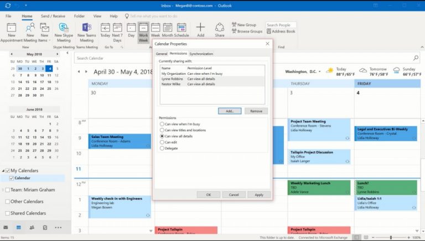Create a New Appointment

12,33
